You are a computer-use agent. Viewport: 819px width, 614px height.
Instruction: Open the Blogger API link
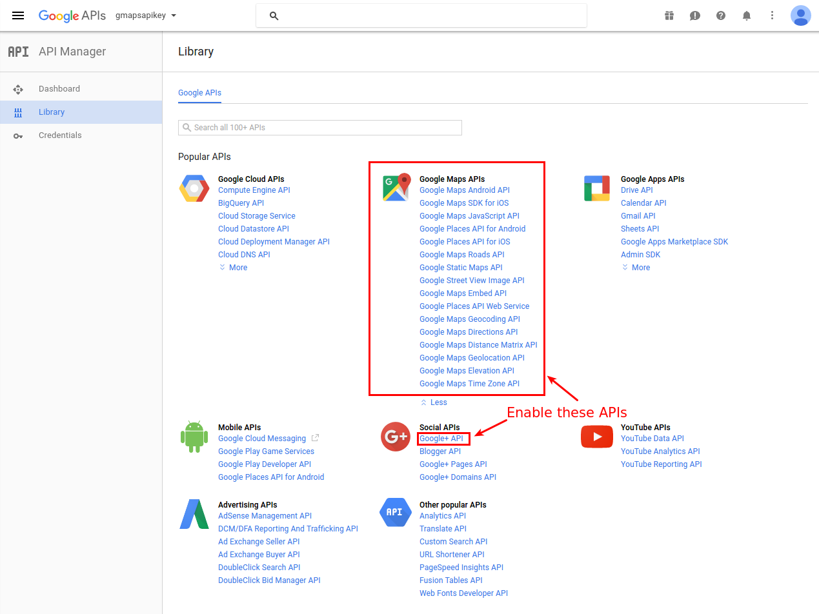click(440, 451)
